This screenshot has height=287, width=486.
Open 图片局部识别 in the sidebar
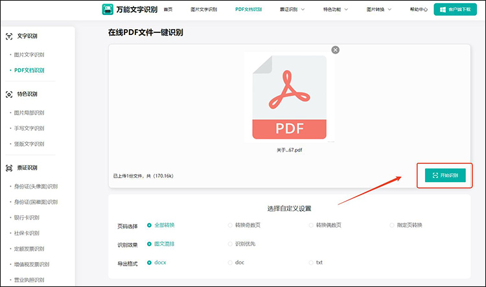[x=29, y=113]
